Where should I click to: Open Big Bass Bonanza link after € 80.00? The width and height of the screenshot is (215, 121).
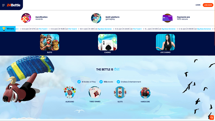[204, 29]
